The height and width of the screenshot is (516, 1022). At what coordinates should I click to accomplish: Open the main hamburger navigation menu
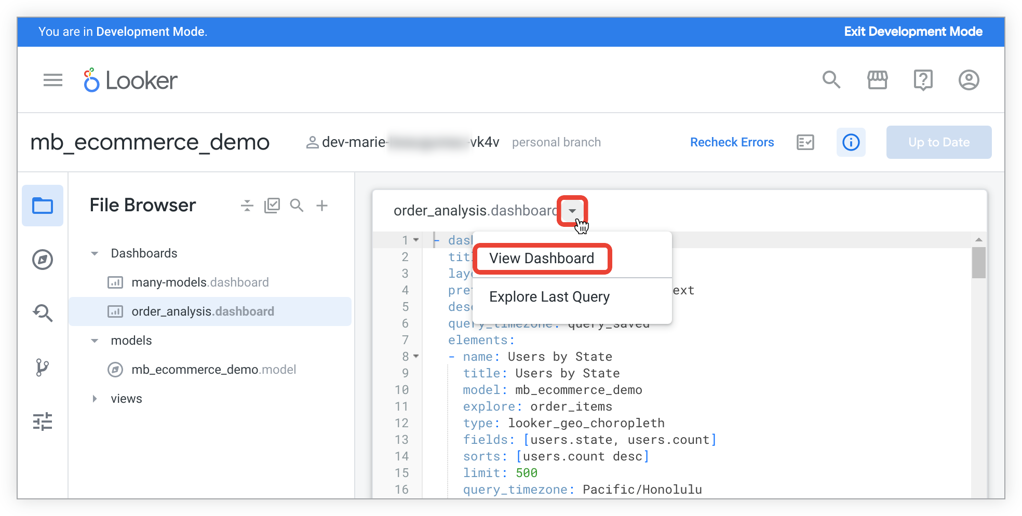(52, 80)
